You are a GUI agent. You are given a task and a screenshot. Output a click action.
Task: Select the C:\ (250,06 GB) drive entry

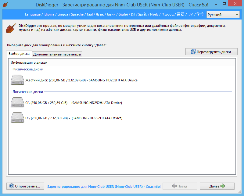pyautogui.click(x=74, y=103)
